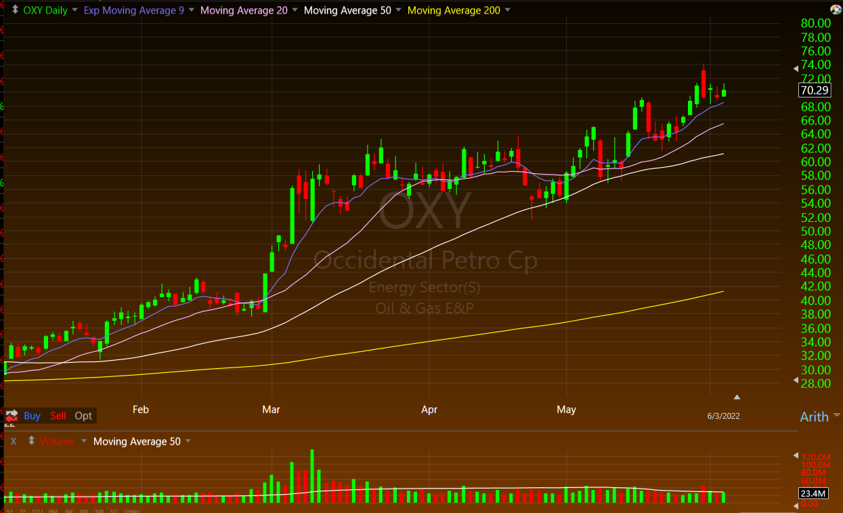Expand the Exp Moving Average 9 dropdown arrow
This screenshot has width=843, height=513.
192,10
